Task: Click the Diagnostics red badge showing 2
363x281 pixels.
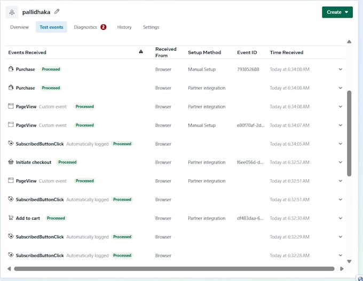Action: click(103, 27)
